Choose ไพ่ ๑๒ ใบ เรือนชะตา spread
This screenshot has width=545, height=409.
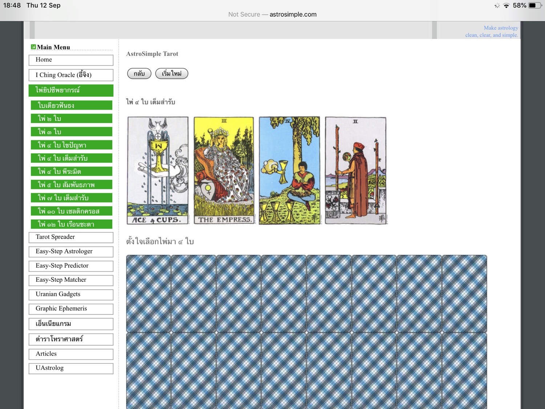click(x=72, y=224)
